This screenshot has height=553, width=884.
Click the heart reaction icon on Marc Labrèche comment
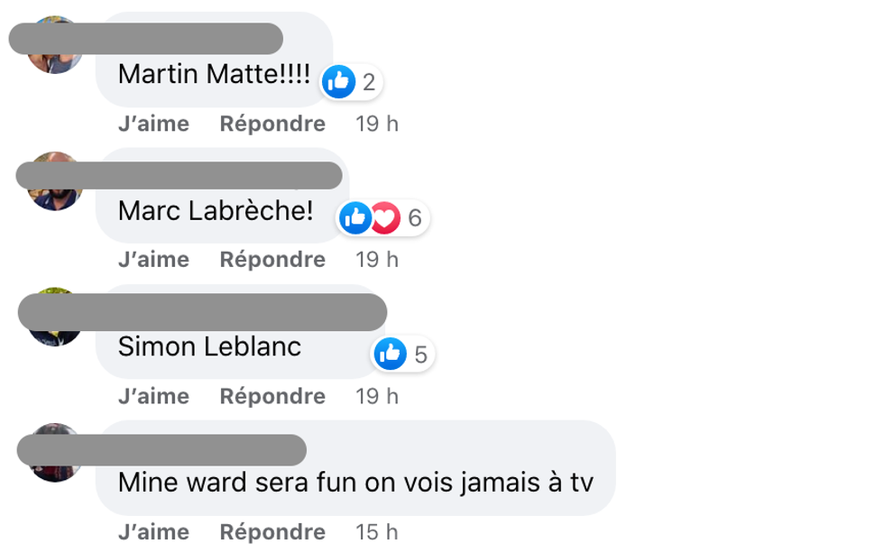click(x=385, y=217)
